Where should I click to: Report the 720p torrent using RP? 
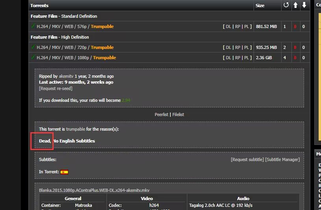click(237, 47)
